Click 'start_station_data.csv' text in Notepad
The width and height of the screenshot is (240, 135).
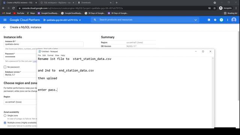click(x=92, y=59)
